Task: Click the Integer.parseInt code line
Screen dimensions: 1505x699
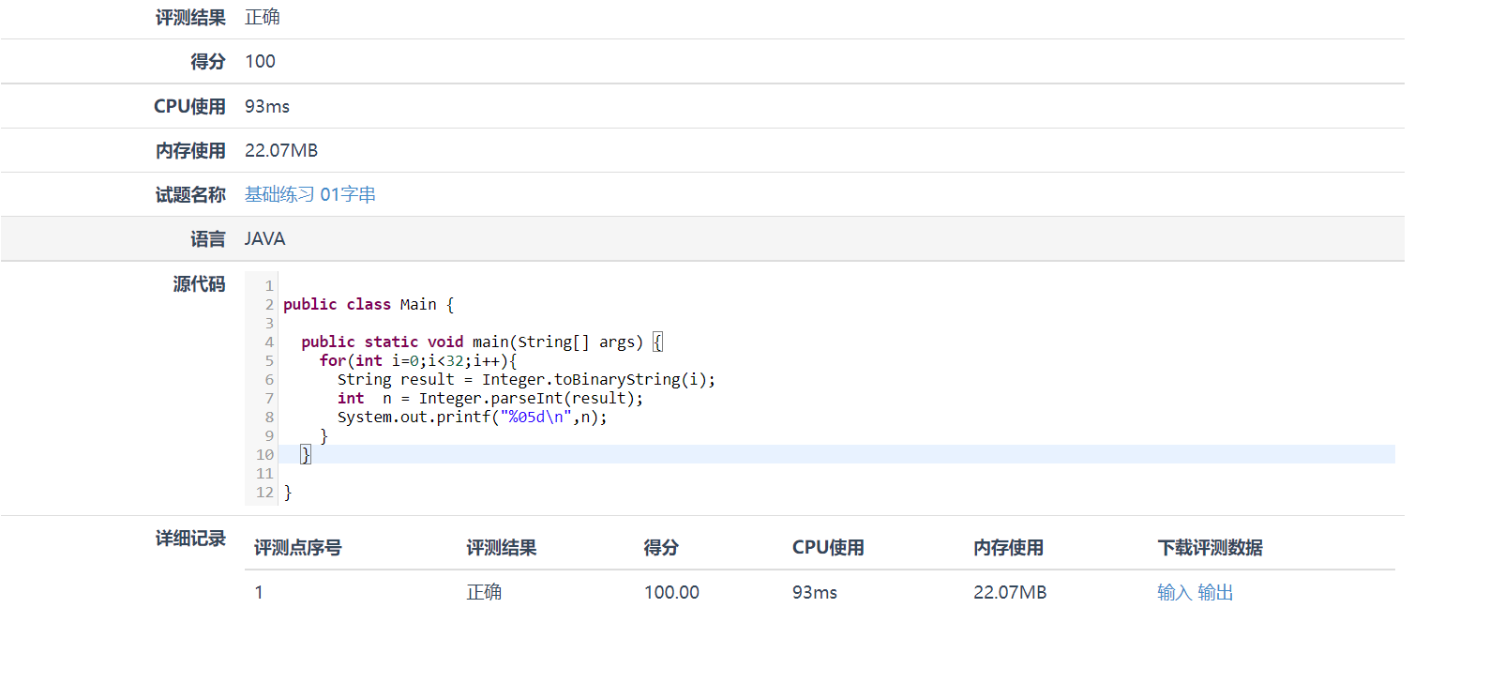Action: point(489,398)
